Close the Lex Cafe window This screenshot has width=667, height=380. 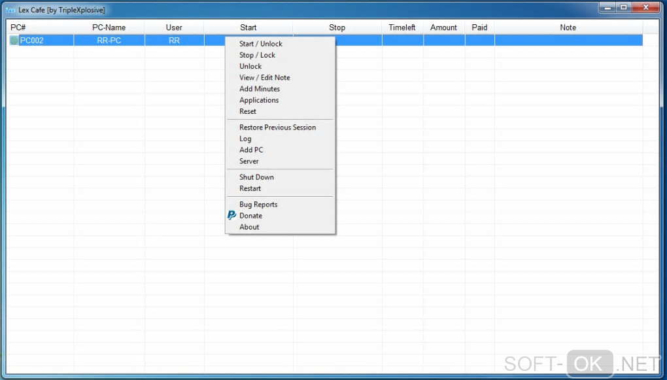coord(646,8)
